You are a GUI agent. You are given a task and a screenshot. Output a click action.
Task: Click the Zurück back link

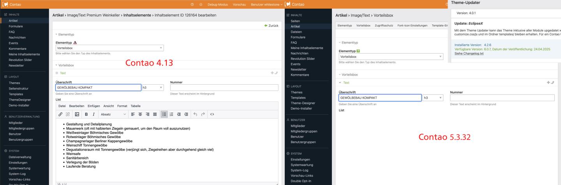(x=271, y=26)
